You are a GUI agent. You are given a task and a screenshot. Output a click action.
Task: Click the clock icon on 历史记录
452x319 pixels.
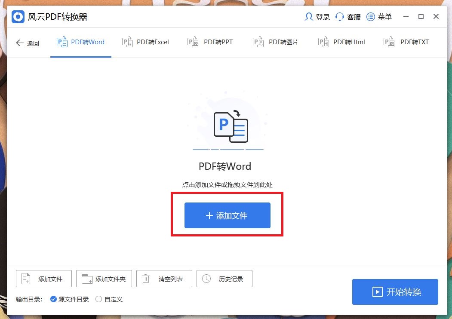[206, 279]
